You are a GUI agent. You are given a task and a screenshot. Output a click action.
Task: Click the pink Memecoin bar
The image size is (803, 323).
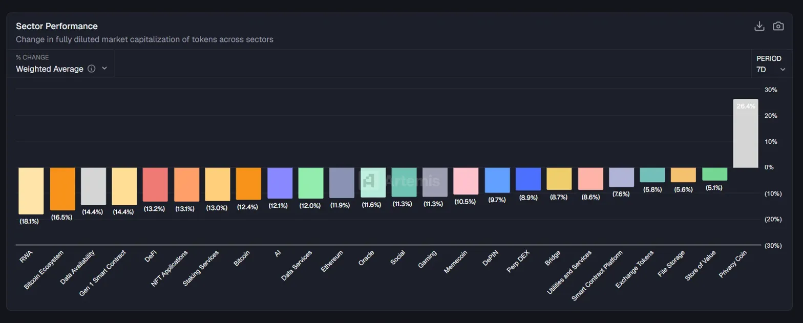(x=466, y=181)
